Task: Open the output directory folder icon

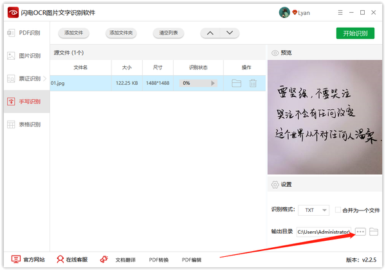Action: 374,231
